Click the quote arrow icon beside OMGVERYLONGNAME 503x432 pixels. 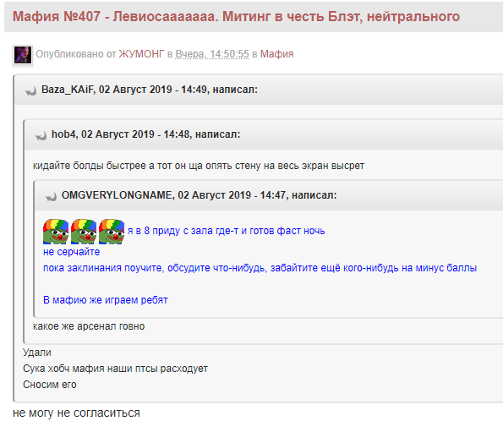51,197
